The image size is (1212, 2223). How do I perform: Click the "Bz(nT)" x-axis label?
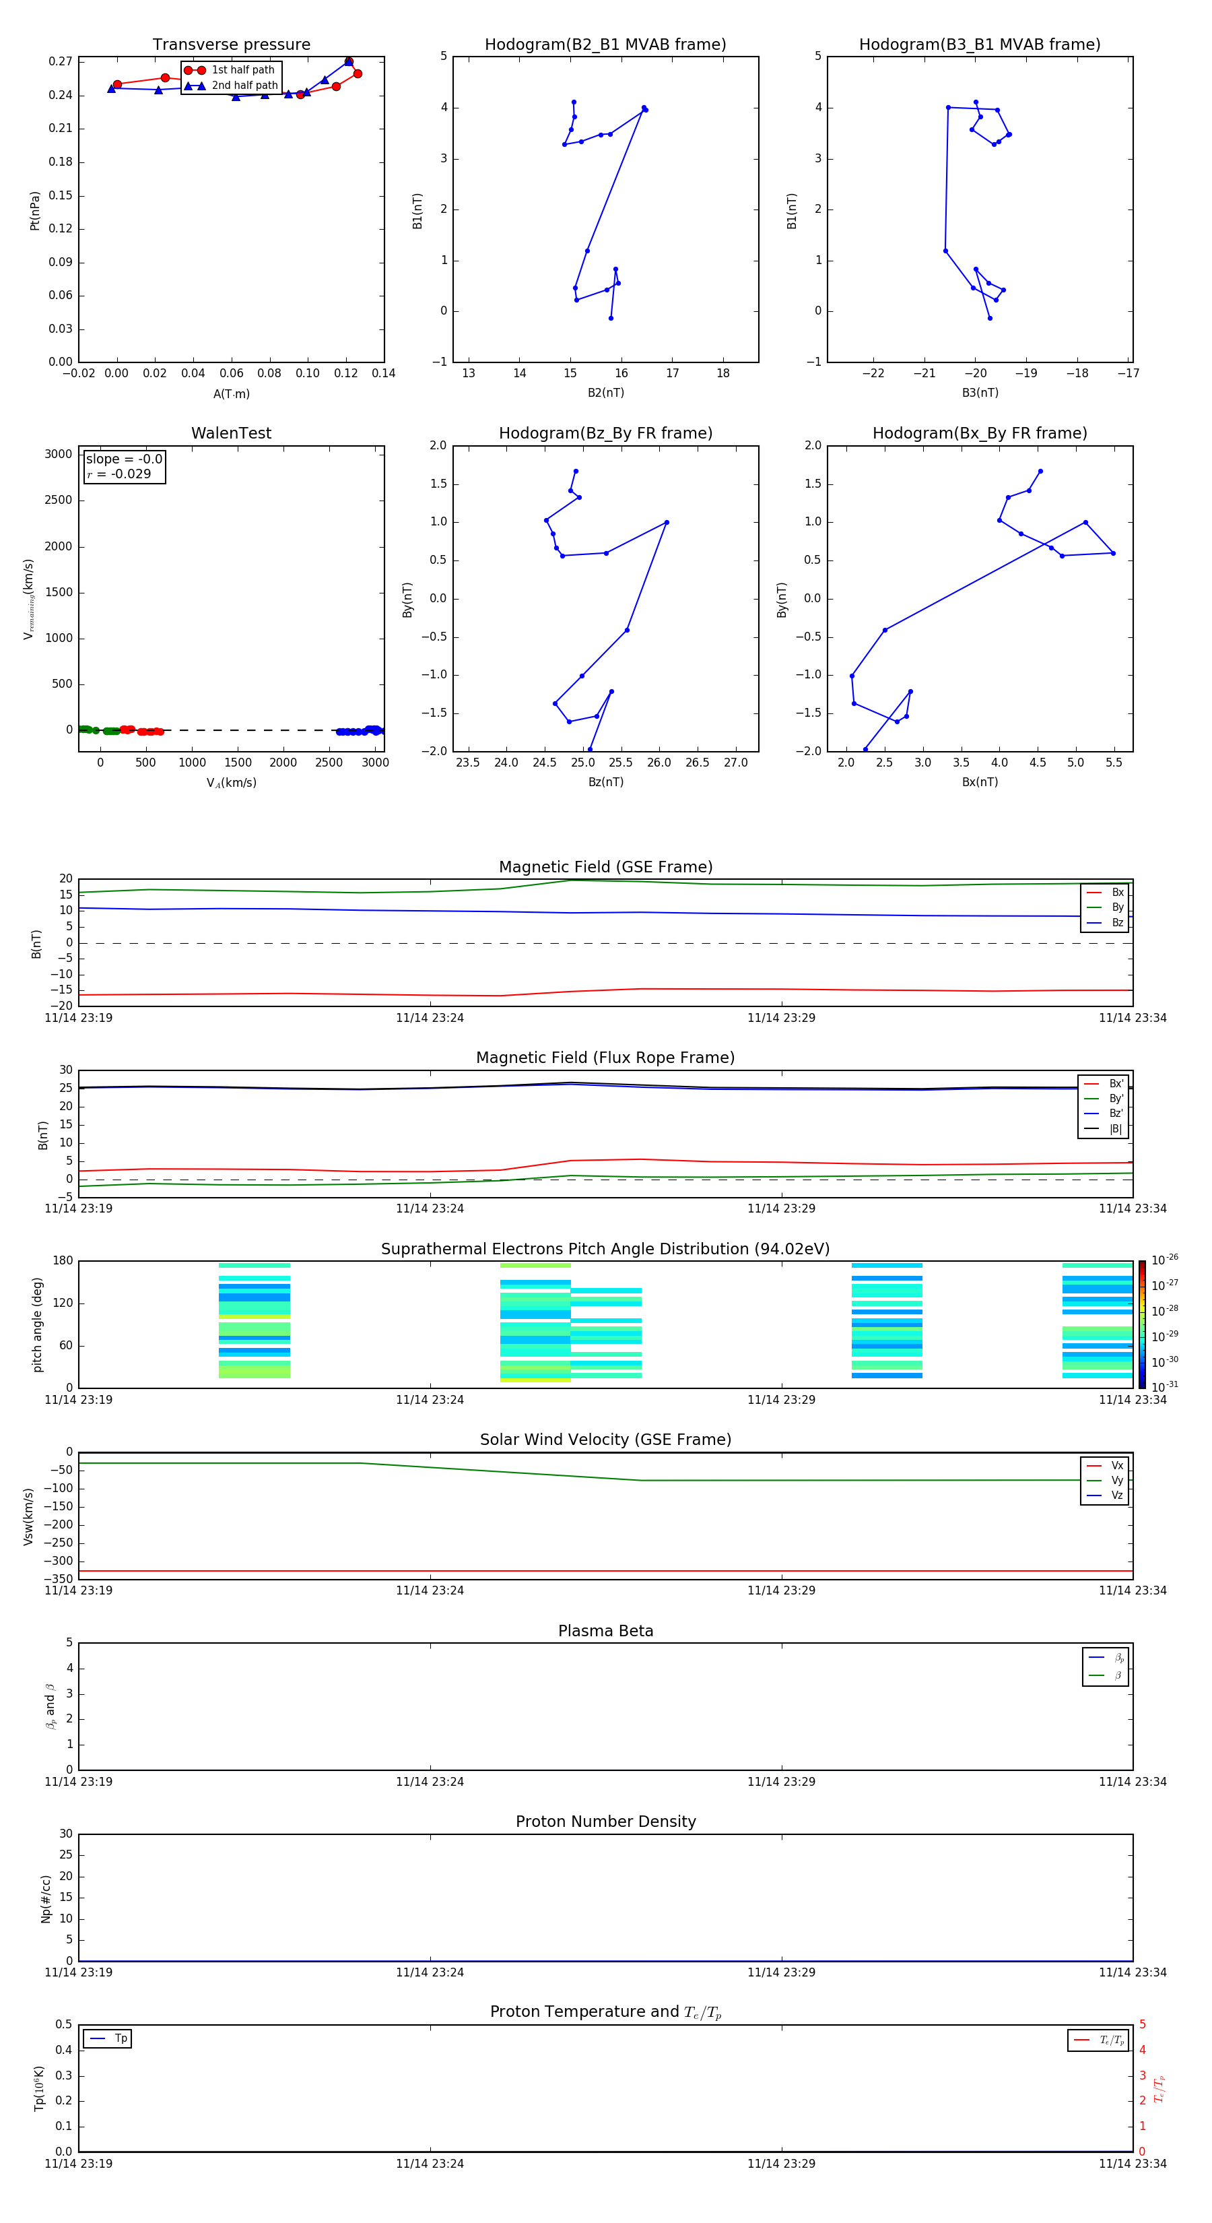click(x=605, y=783)
